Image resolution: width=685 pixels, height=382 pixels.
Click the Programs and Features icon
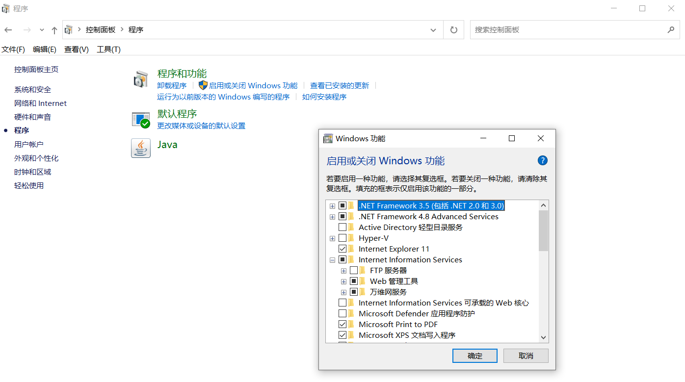click(x=141, y=79)
